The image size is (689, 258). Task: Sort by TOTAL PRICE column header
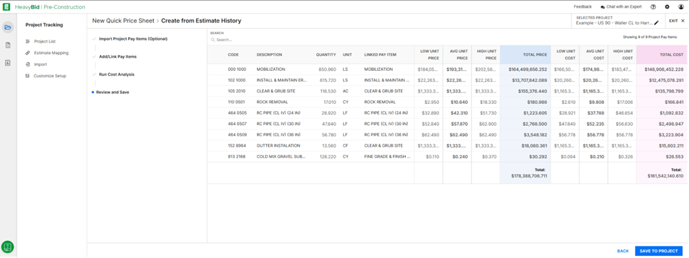click(x=535, y=55)
